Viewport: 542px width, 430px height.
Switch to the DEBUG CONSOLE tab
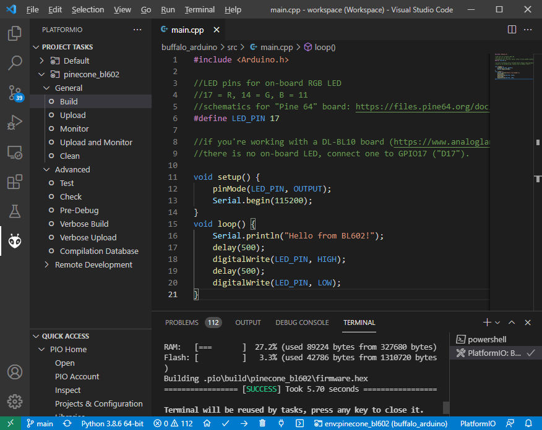point(302,322)
